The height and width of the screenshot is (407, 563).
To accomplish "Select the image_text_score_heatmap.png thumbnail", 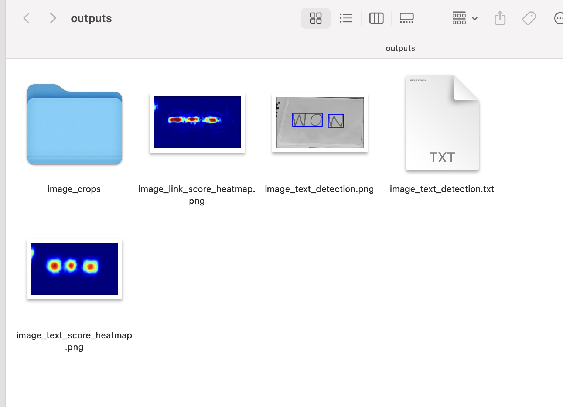I will tap(75, 269).
